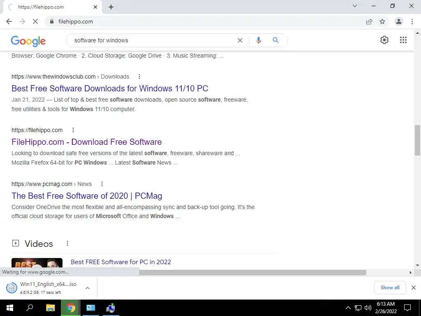Click the https://www.thewindowsclub.com URL text
This screenshot has width=421, height=316.
click(53, 77)
